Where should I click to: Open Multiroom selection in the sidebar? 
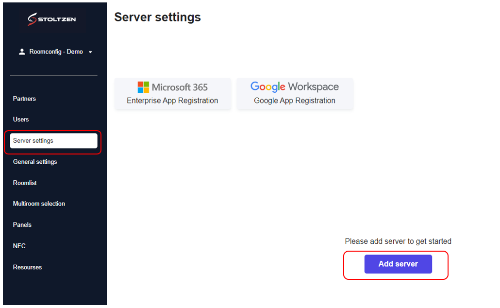[39, 204]
